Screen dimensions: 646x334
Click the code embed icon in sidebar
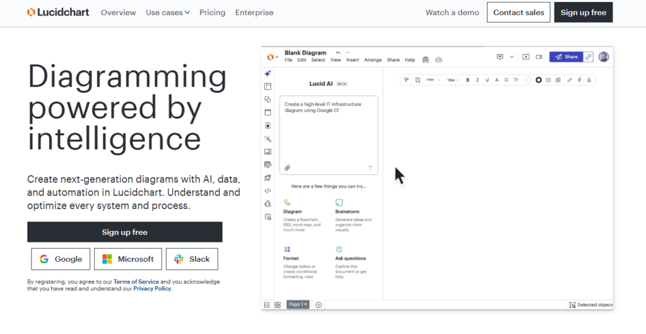tap(267, 191)
